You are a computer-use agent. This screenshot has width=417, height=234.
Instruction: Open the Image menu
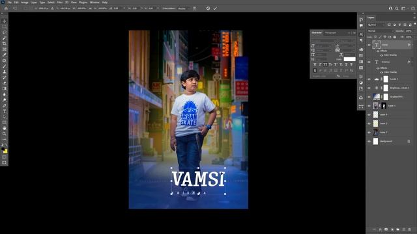(25, 3)
